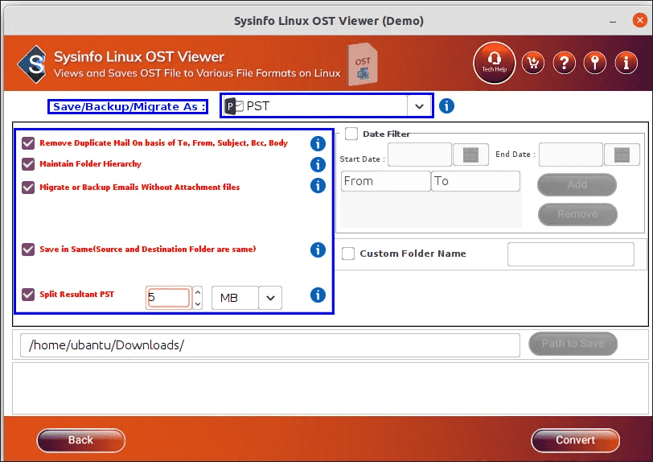Open Tech Help support

click(x=495, y=63)
